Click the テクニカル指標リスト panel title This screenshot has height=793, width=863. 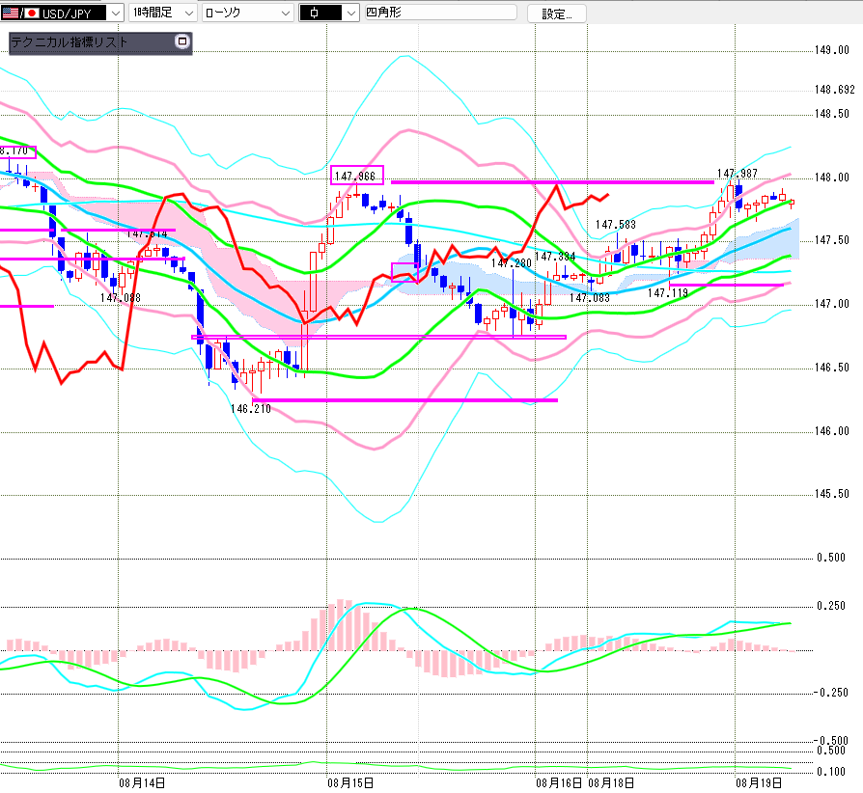[x=70, y=42]
